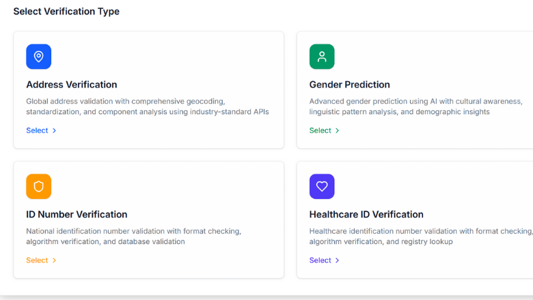The image size is (533, 300).
Task: Click chevron arrow in ID Number Verification card
Action: [55, 260]
